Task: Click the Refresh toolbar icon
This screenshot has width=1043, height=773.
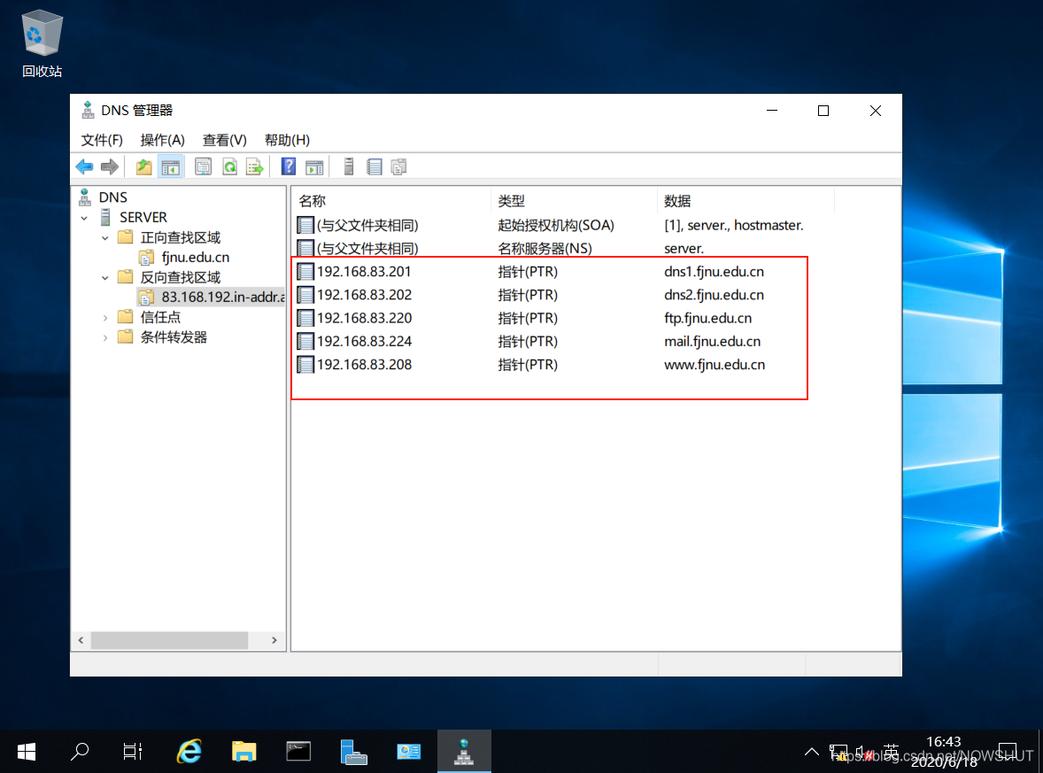Action: 229,166
